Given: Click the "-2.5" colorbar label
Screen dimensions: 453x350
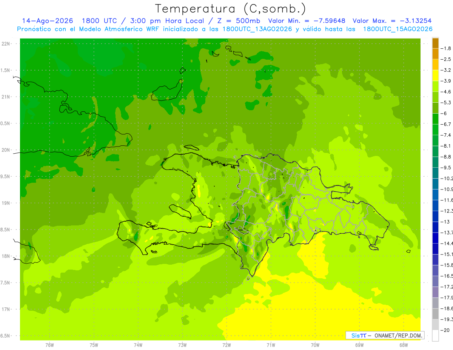Looking at the screenshot, I should 446,59.
